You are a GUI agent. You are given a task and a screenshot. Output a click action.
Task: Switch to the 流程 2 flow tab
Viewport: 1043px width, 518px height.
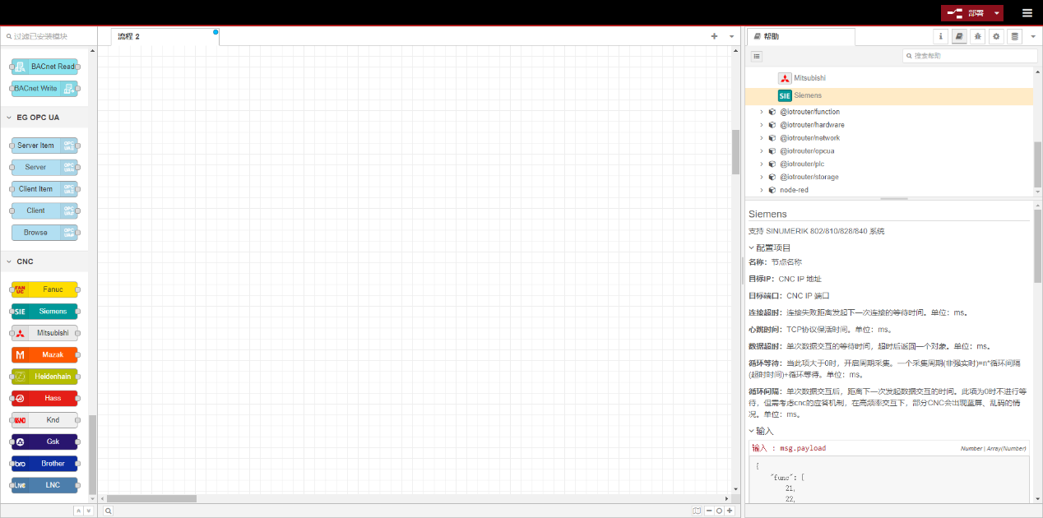click(129, 36)
